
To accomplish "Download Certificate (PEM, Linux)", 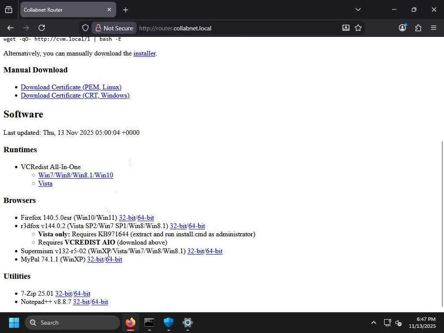I will pos(71,87).
